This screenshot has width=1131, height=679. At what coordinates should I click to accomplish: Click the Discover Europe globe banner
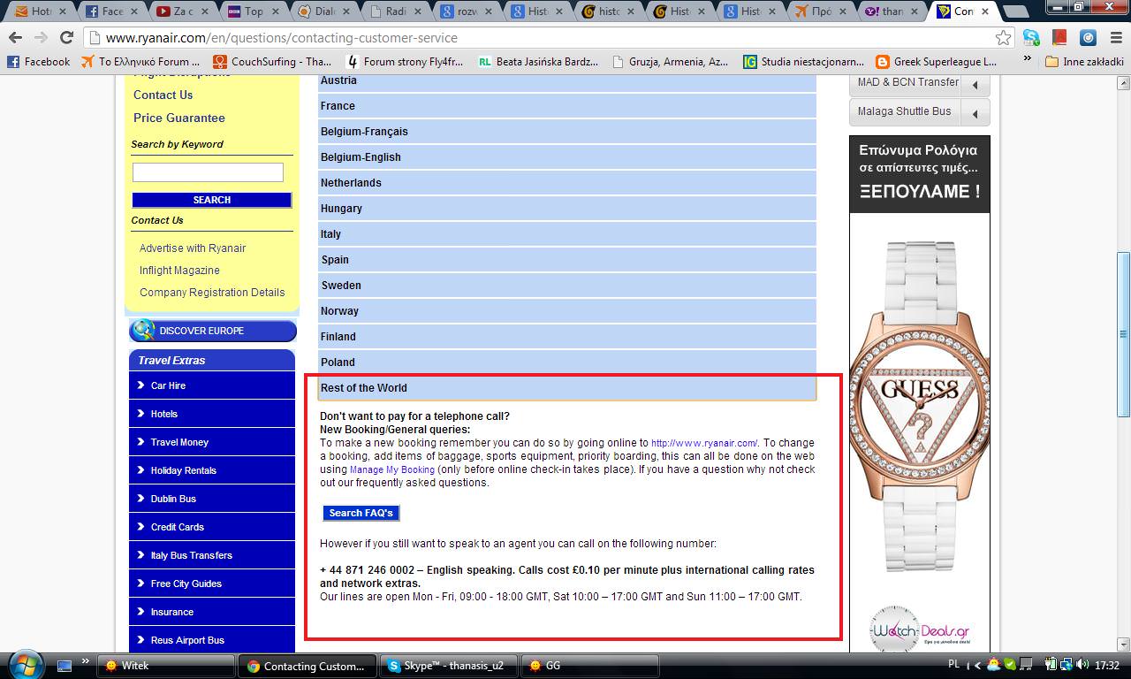click(x=212, y=331)
